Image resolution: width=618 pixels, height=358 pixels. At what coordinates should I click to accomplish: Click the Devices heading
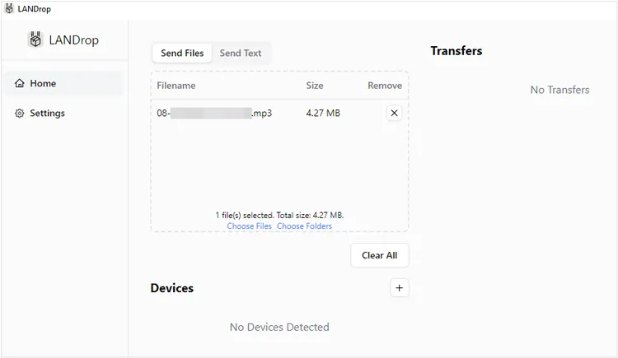click(172, 288)
